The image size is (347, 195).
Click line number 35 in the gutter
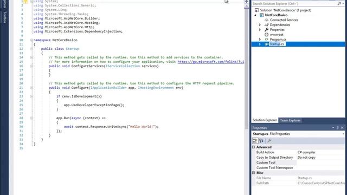21,148
